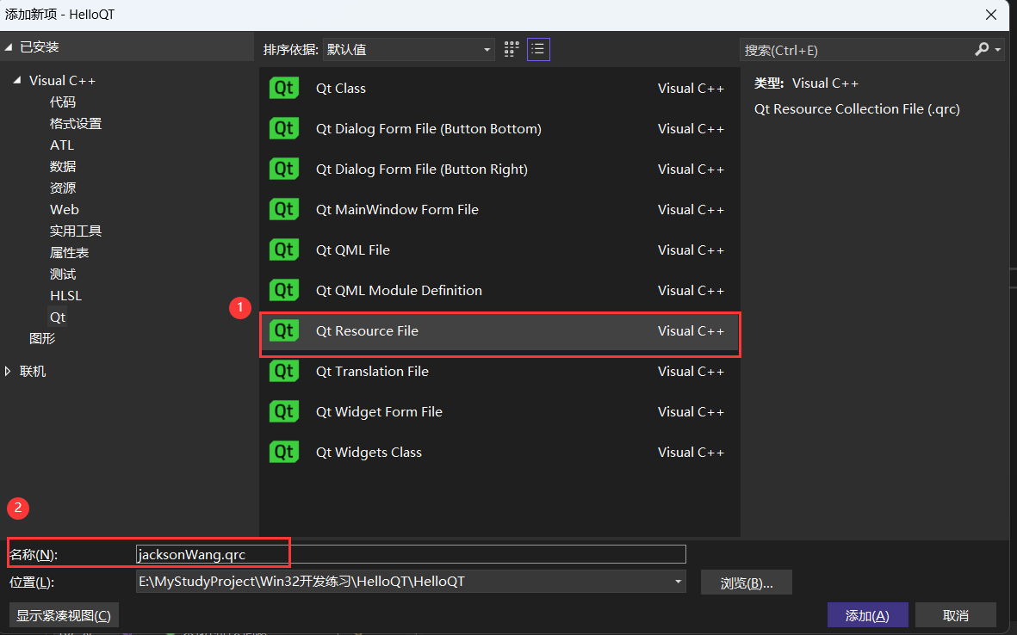The height and width of the screenshot is (635, 1017).
Task: Select 格式设置 category in tree
Action: (76, 123)
